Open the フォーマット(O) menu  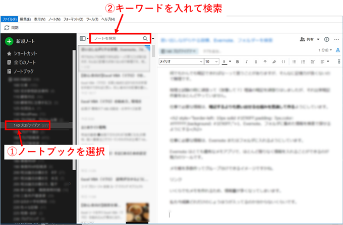coord(73,19)
